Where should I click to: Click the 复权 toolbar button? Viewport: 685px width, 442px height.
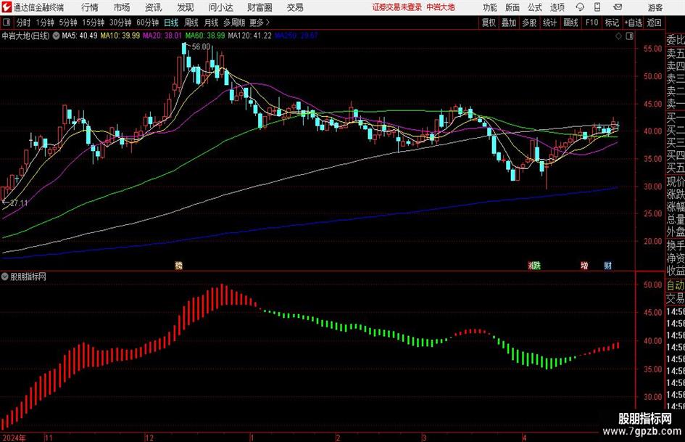pos(489,22)
